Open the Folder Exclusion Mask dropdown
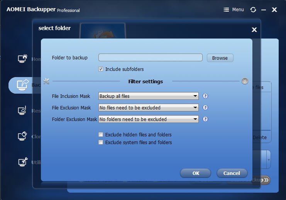The image size is (286, 200). (x=149, y=119)
